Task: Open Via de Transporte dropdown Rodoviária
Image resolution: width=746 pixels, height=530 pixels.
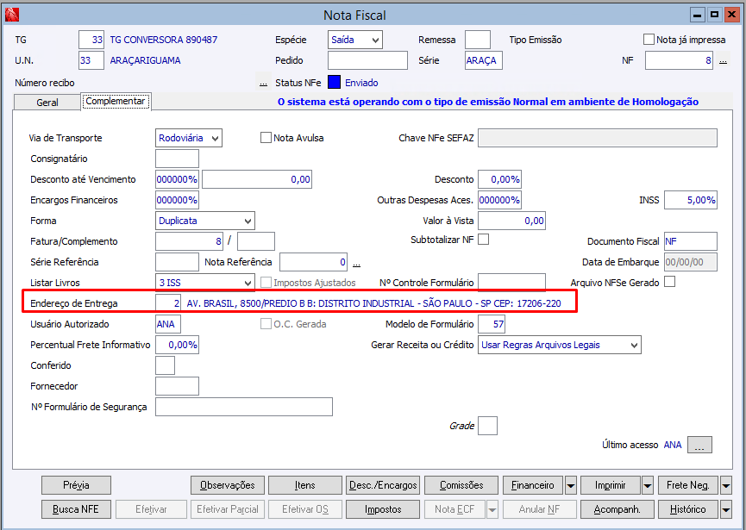Action: click(x=188, y=139)
